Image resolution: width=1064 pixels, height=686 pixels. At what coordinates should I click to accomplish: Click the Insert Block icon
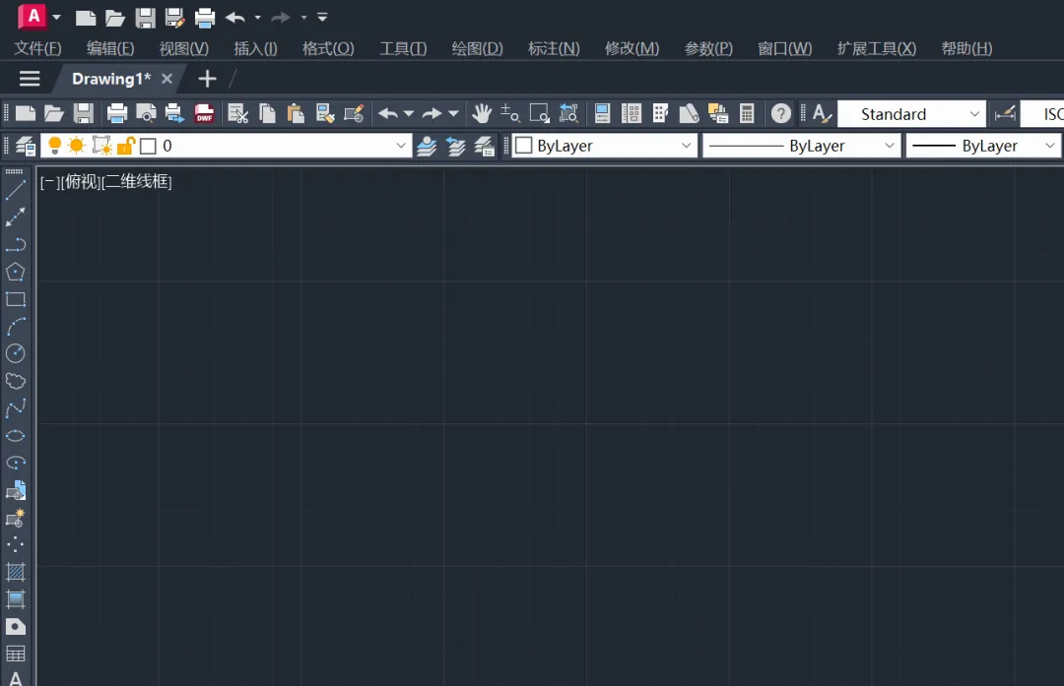tap(15, 490)
